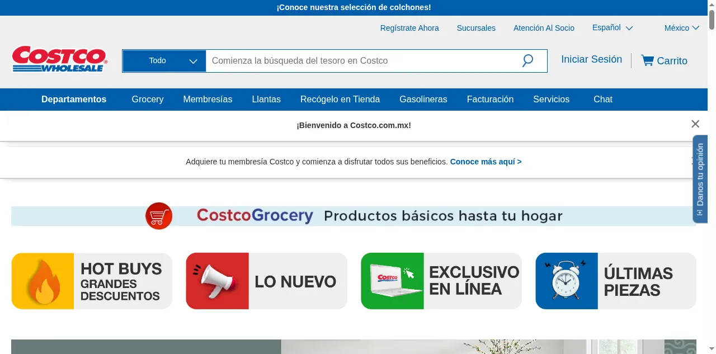This screenshot has width=716, height=354.
Task: Open the Danos tu opinión feedback tab
Action: point(700,179)
